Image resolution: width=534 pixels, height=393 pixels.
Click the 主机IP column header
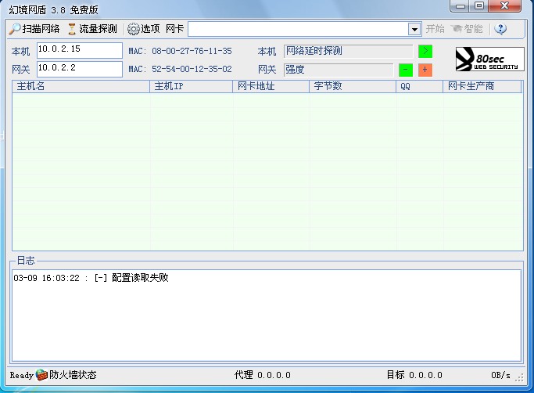pos(191,86)
